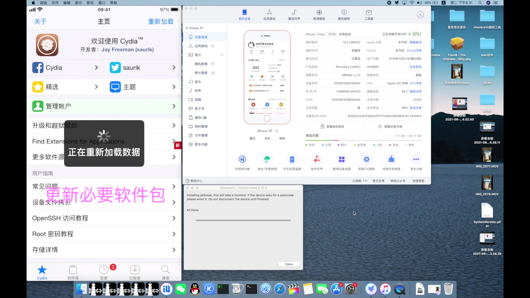Open 视频 in the sidebar
Image resolution: width=530 pixels, height=298 pixels.
click(205, 100)
